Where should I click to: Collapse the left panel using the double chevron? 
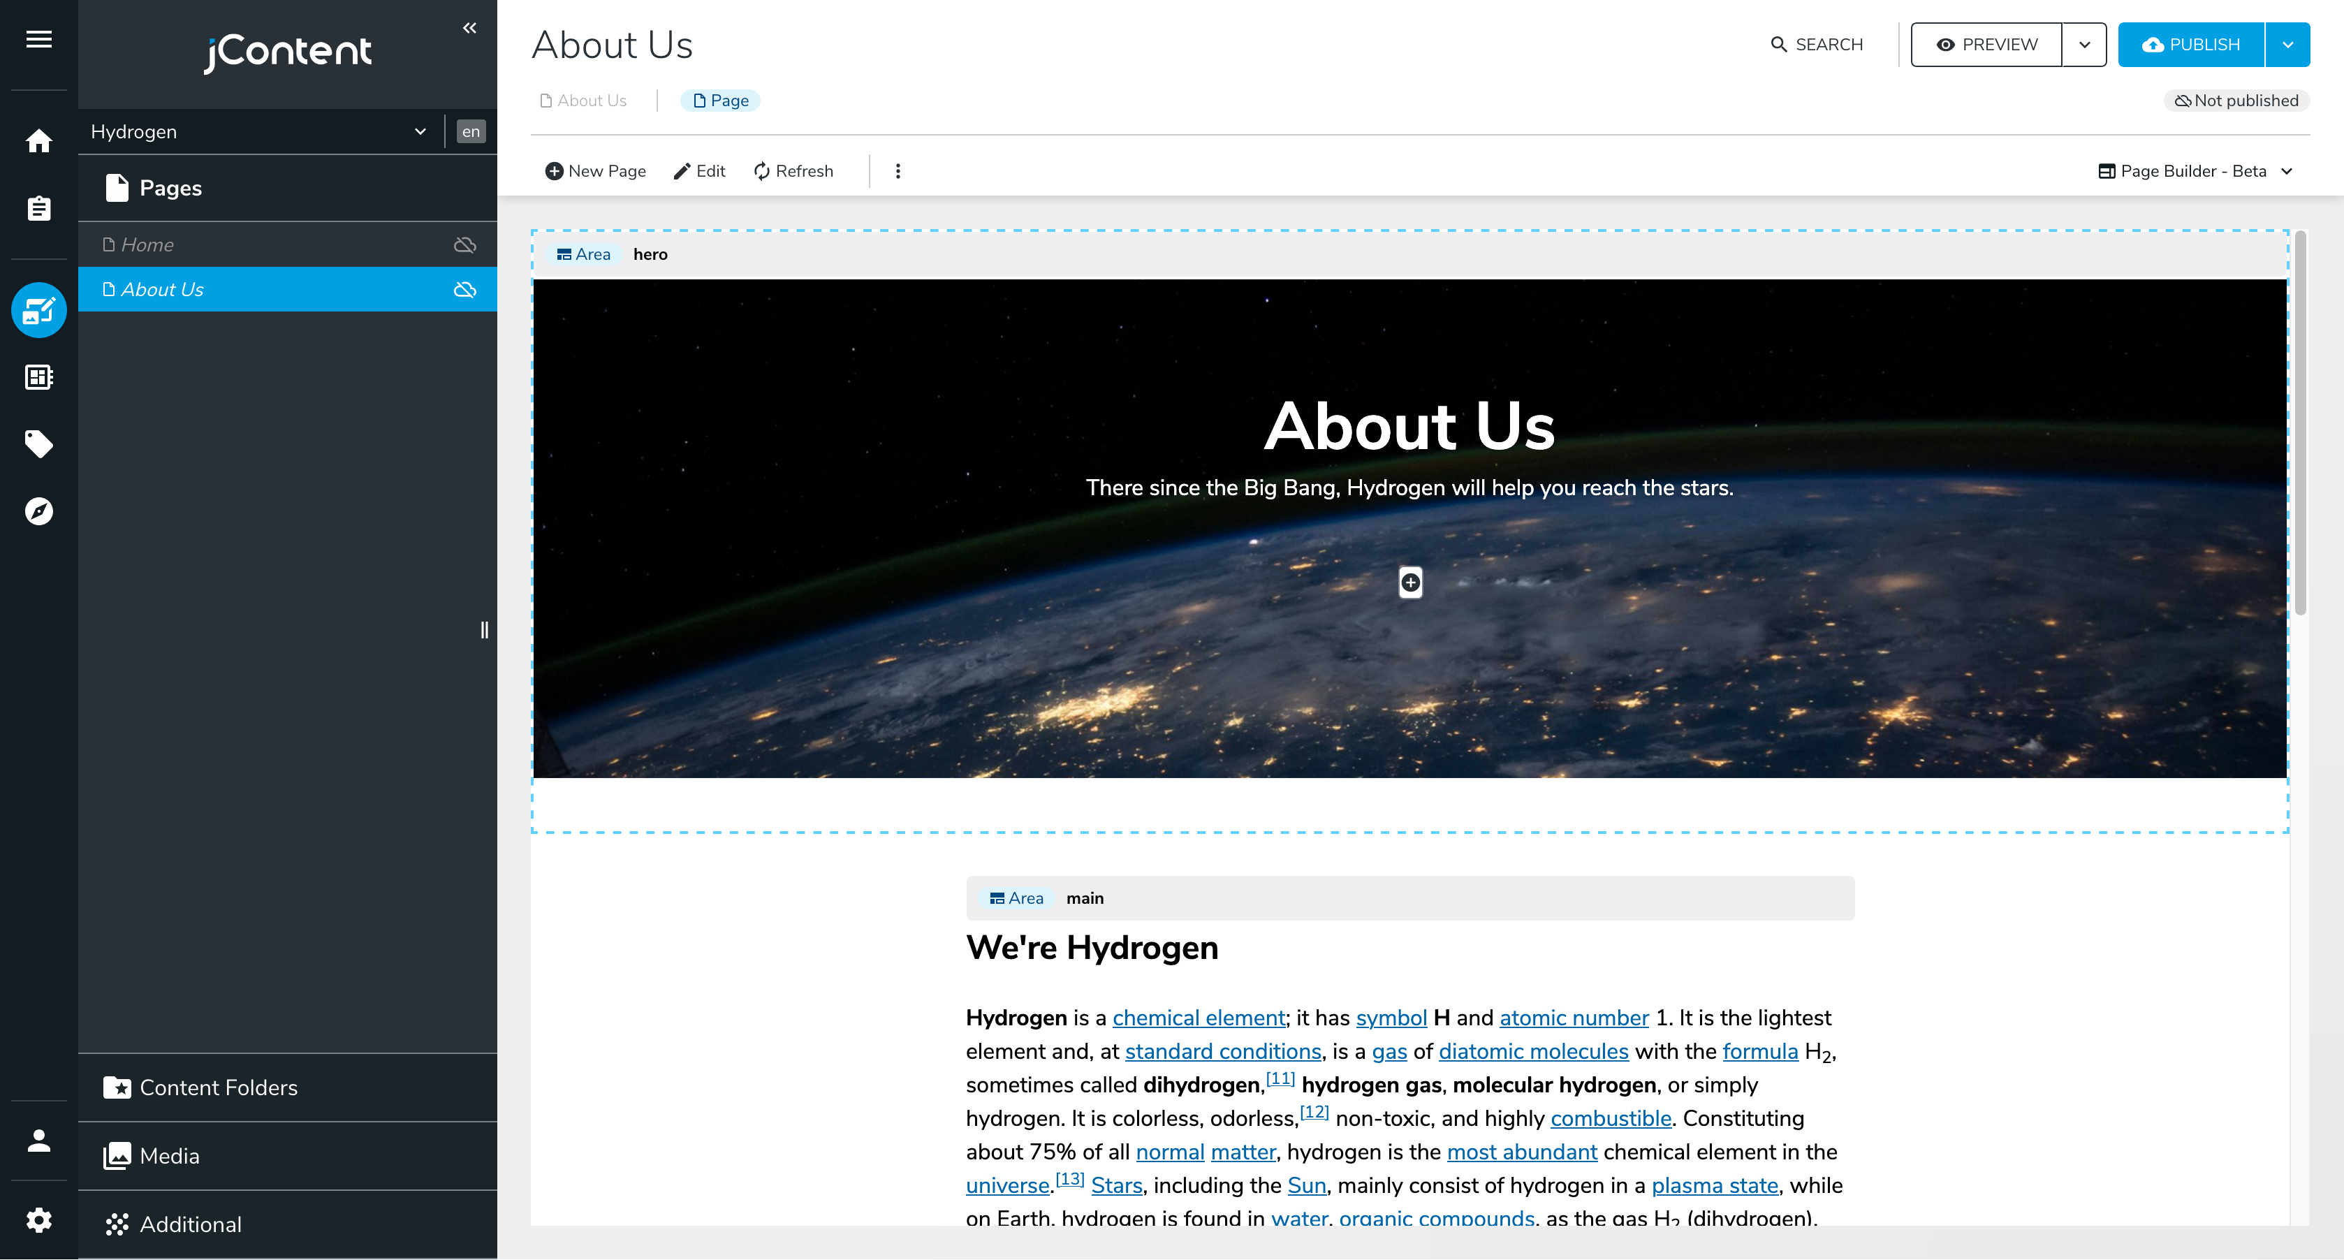pyautogui.click(x=469, y=27)
